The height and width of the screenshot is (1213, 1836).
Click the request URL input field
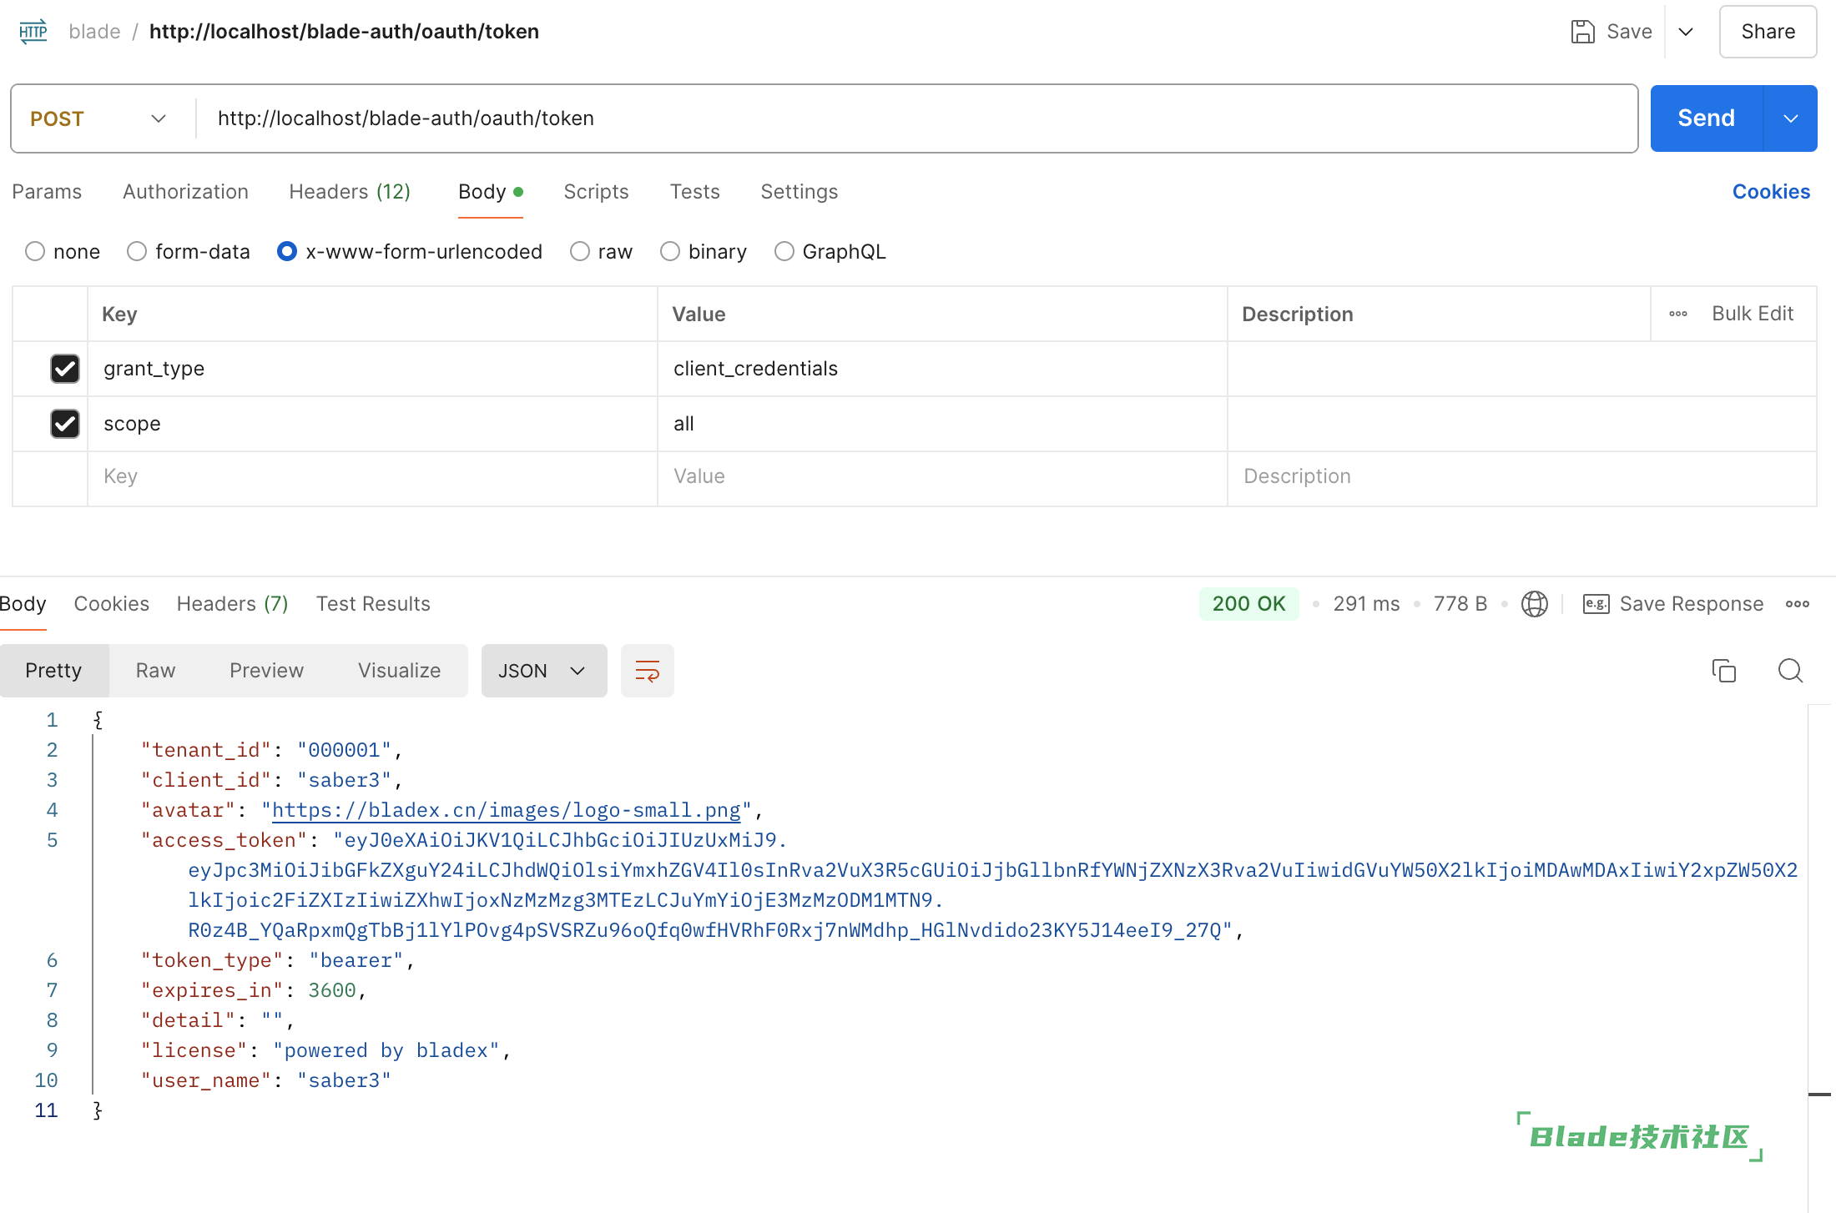click(x=916, y=118)
